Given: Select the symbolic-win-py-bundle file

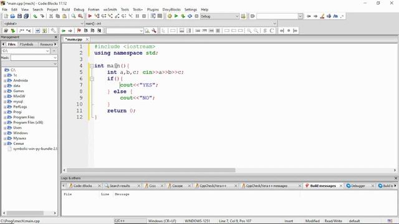Looking at the screenshot, I should click(x=35, y=149).
